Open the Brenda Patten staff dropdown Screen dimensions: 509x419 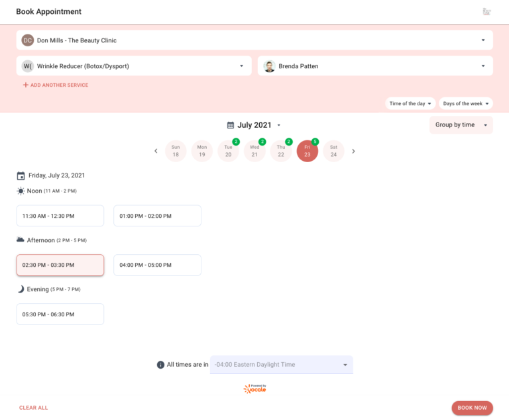(375, 66)
